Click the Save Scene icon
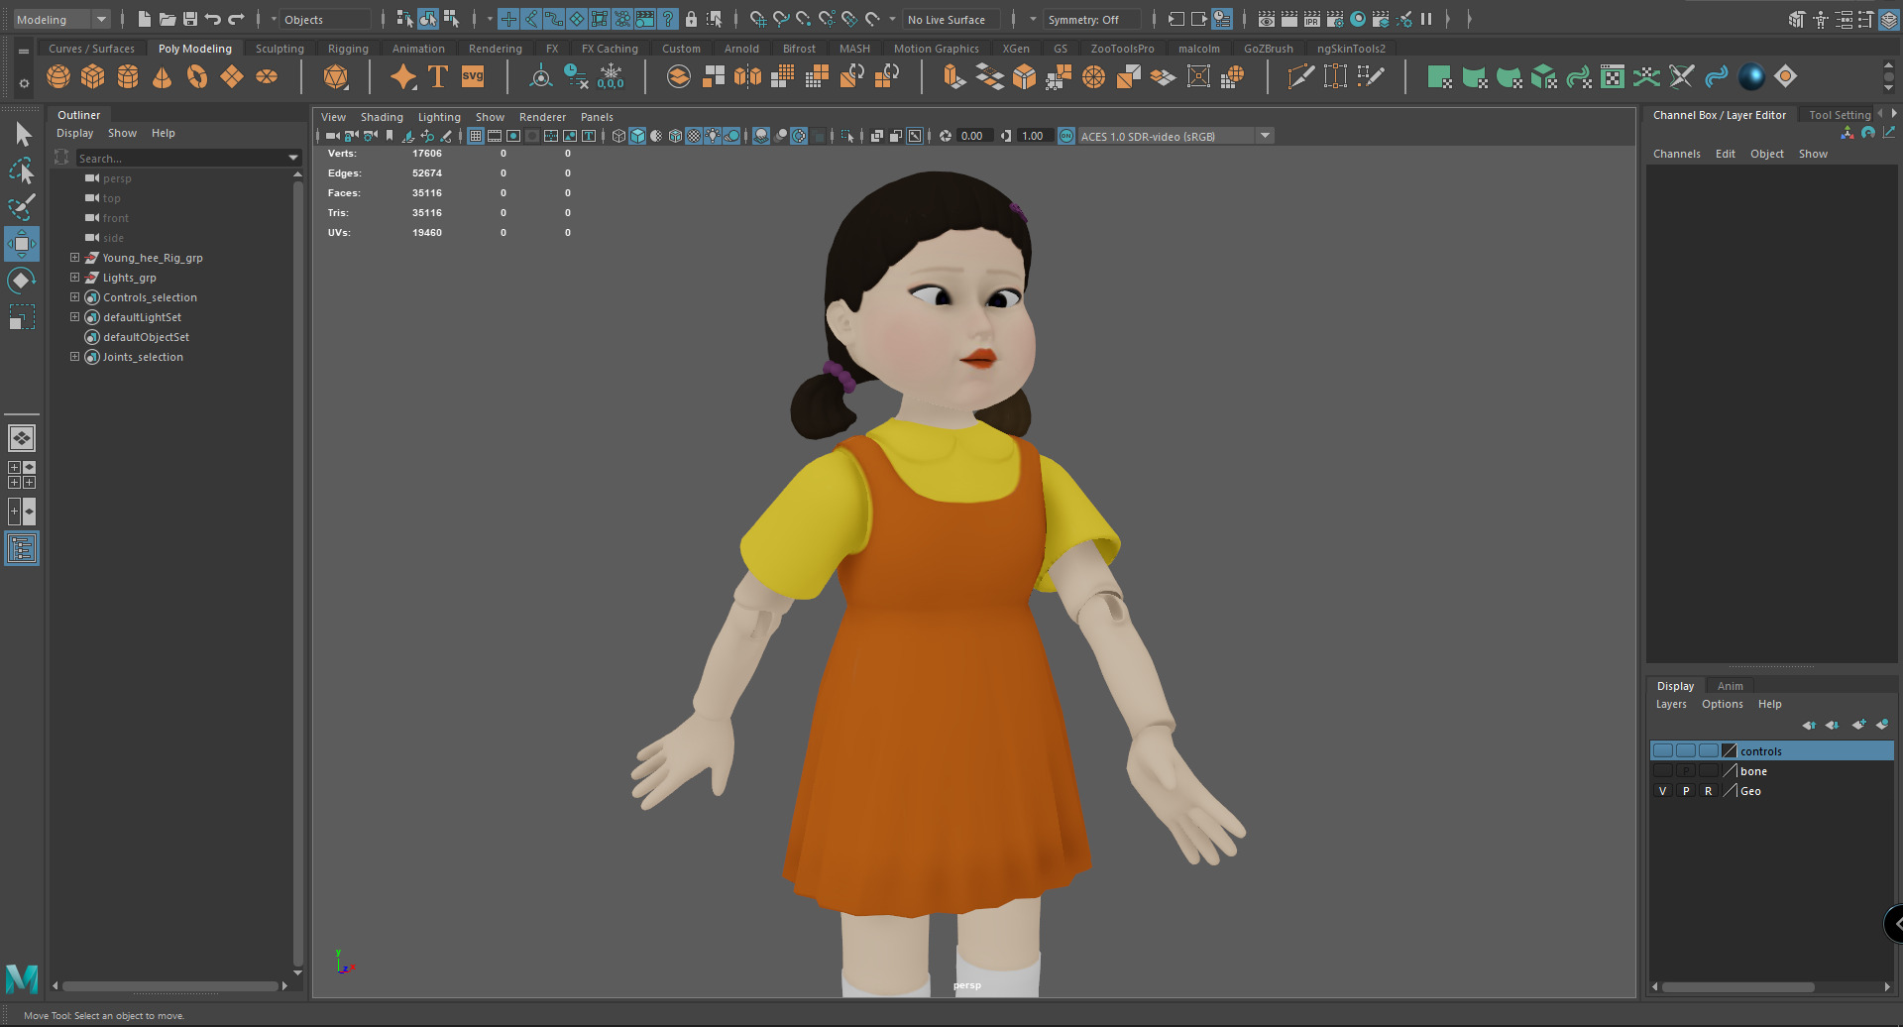The width and height of the screenshot is (1903, 1027). pos(190,19)
